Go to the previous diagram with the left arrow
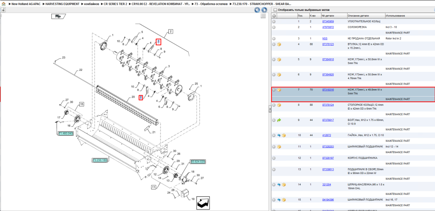The image size is (435, 211). pyautogui.click(x=257, y=10)
